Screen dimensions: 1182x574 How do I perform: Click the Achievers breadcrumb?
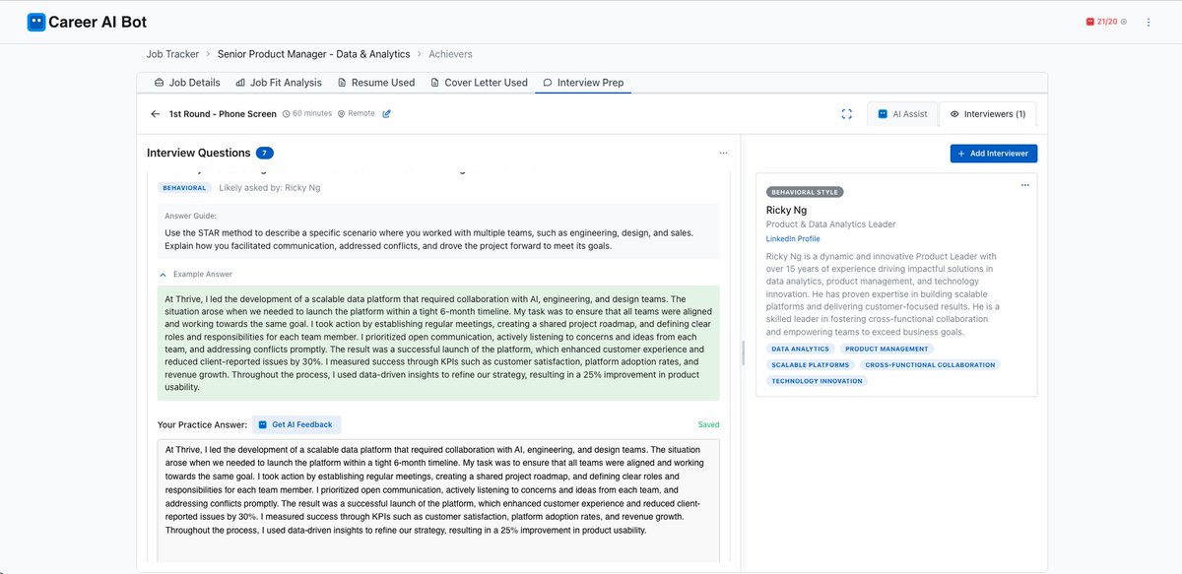click(450, 54)
